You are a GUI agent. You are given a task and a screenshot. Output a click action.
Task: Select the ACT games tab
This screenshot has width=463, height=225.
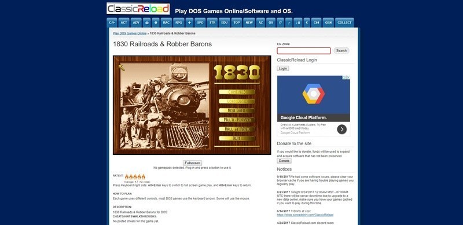coord(124,23)
